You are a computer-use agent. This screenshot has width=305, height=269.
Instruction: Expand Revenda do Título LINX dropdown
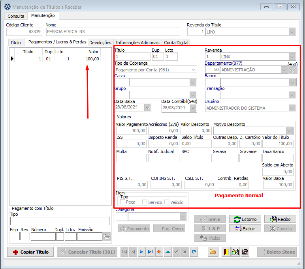coord(292,32)
